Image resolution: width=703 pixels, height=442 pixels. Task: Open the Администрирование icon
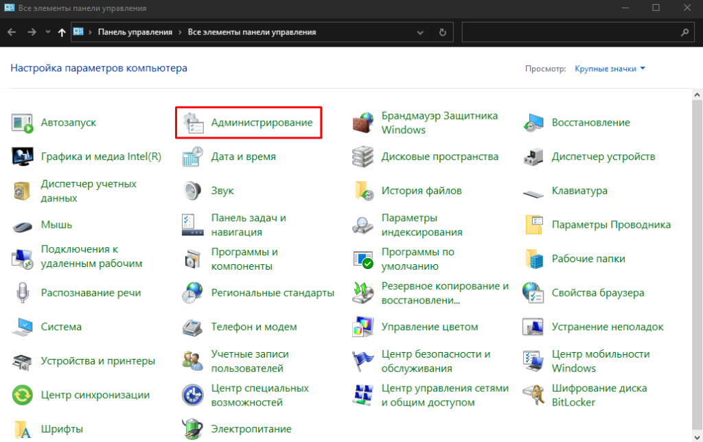pyautogui.click(x=193, y=123)
